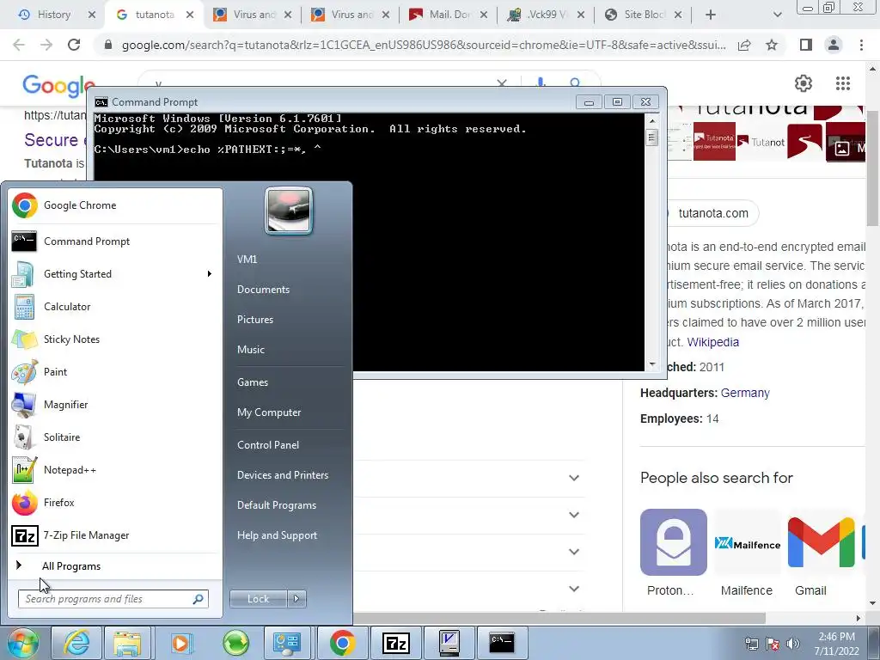Open Games from Start menu
Screen dimensions: 880x660
point(253,382)
